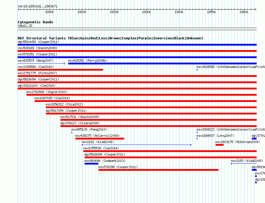The width and height of the screenshot is (265, 203).
Task: Click the esv2751775 (Pinto2007) label
Action: tap(38, 73)
